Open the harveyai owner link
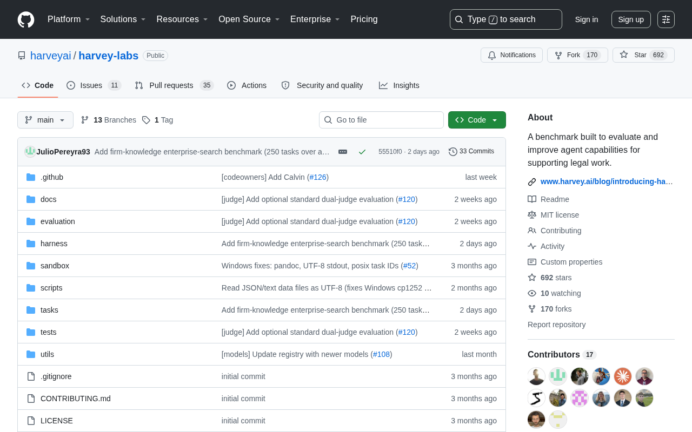 pos(51,56)
